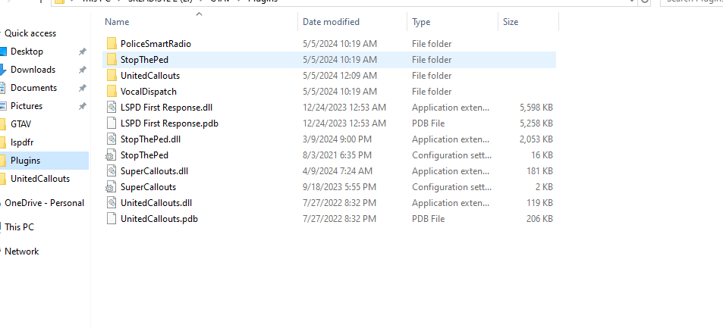Viewport: 723px width, 328px height.
Task: Select OneDrive - Personal in the sidebar
Action: click(44, 203)
